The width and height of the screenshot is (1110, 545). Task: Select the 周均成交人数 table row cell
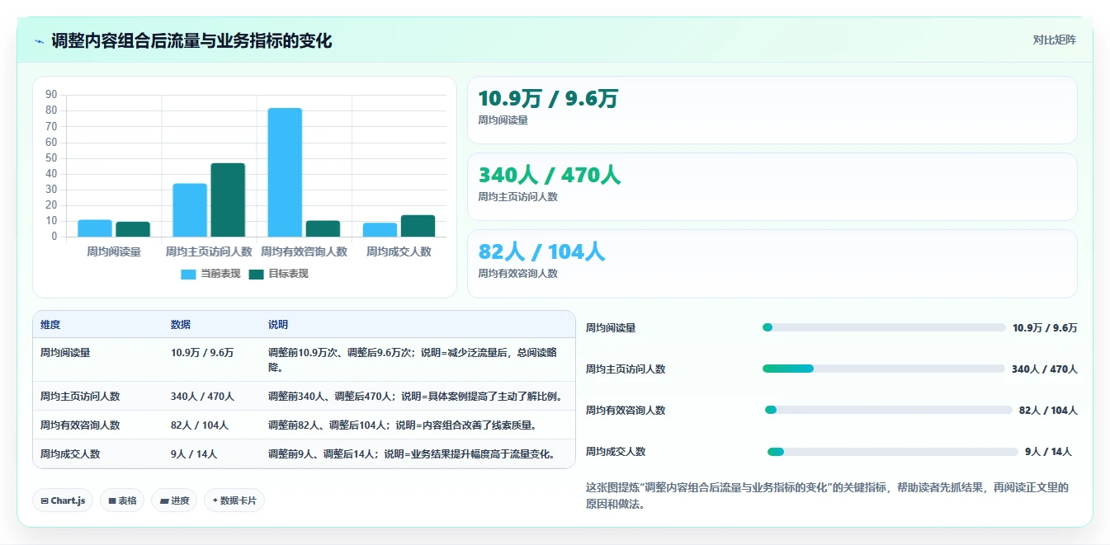70,453
